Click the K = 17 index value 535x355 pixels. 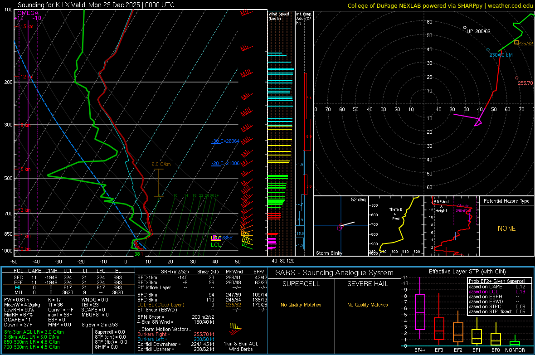[x=54, y=300]
